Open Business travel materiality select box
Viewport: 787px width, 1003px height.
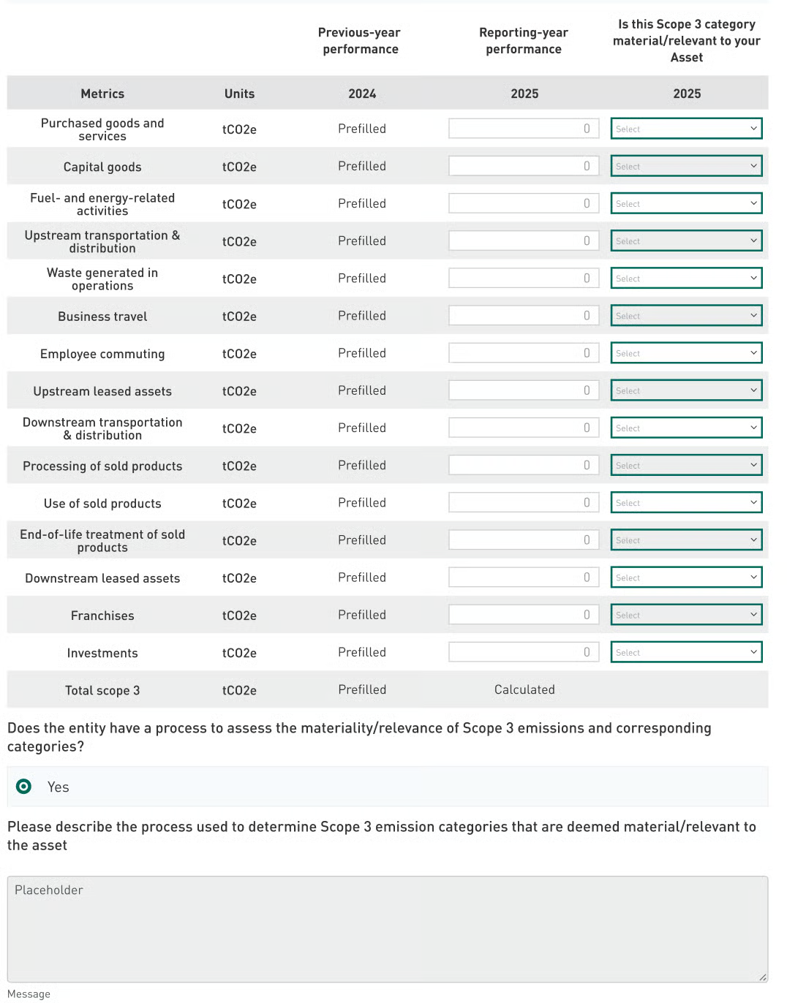(x=686, y=316)
